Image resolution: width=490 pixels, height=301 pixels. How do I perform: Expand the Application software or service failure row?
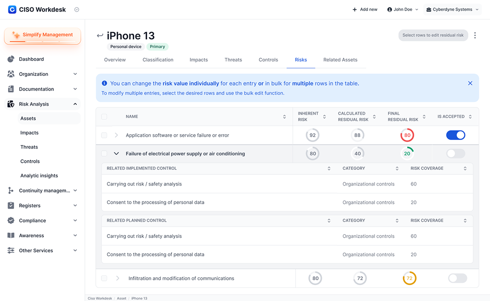116,135
